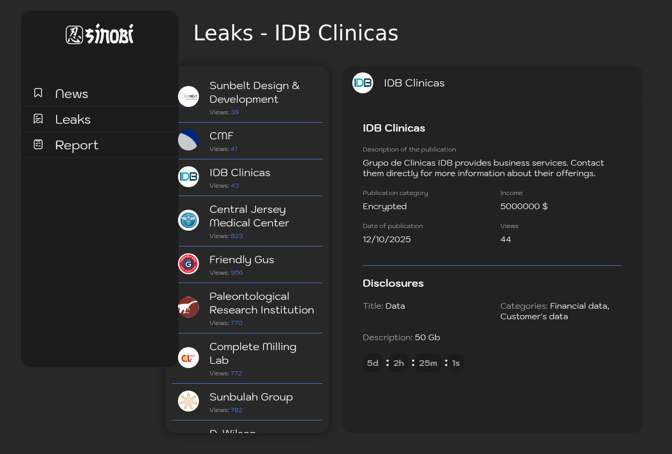Click the Report checklist icon
Viewport: 672px width, 454px height.
pos(38,144)
